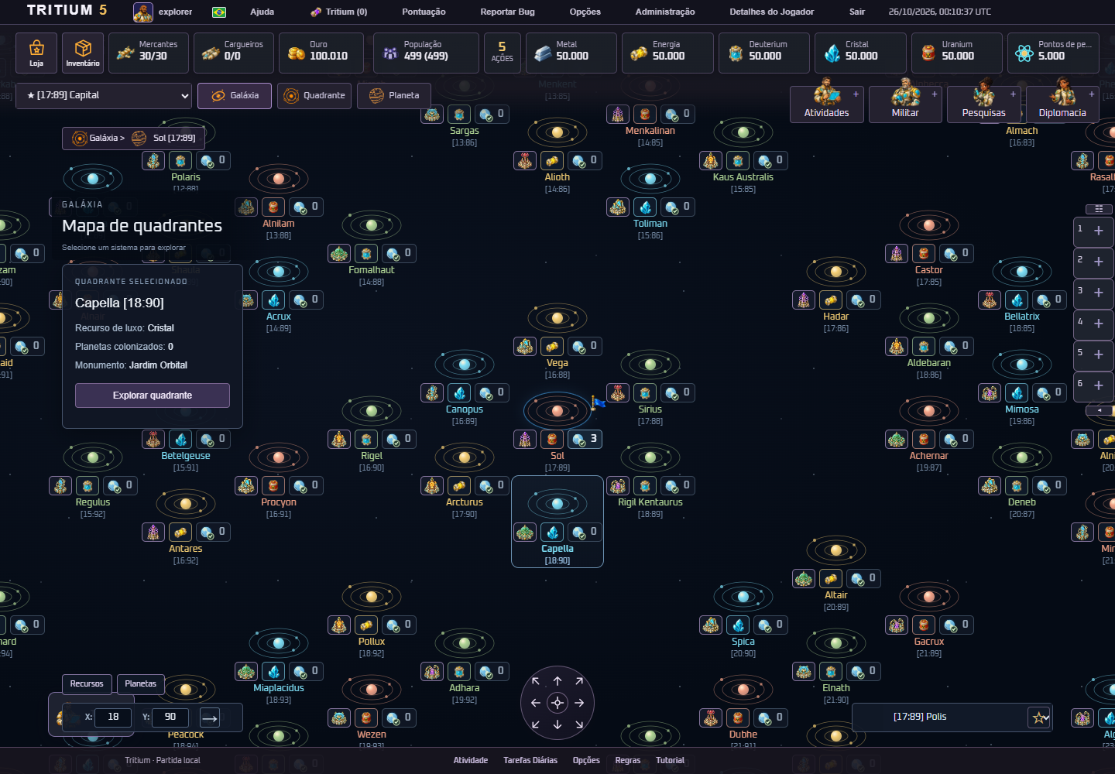Open the Pontuação menu
Viewport: 1115px width, 774px height.
[x=424, y=12]
